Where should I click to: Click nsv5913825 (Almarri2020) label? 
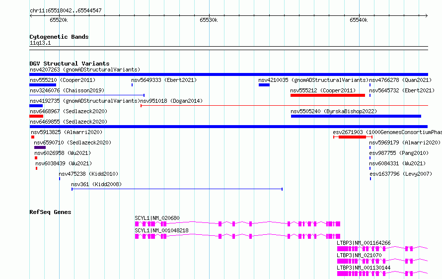point(67,132)
